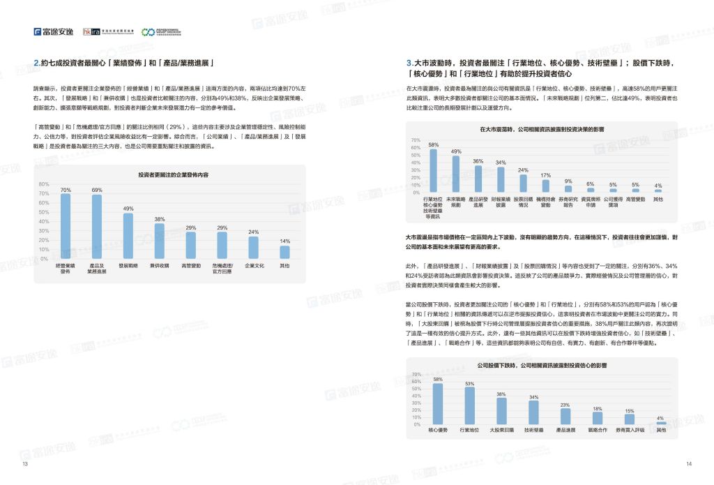Click the 戰略合作 bar in the 股價下跌 chart

click(598, 418)
